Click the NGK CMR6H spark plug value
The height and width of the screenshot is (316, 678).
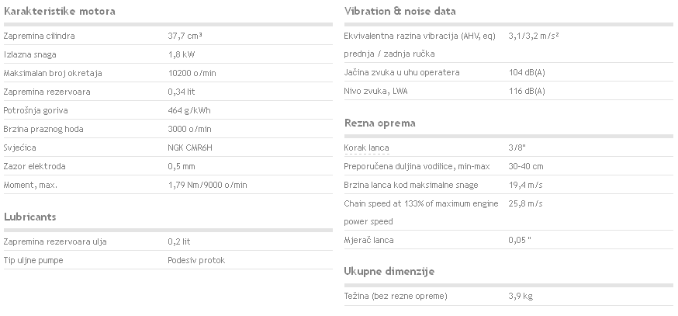pyautogui.click(x=190, y=148)
